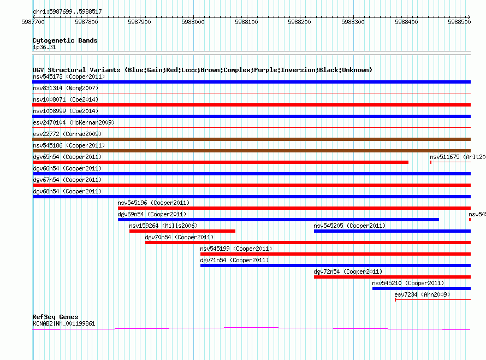Click the 5987700 ruler position label
486x360 pixels.
[33, 22]
